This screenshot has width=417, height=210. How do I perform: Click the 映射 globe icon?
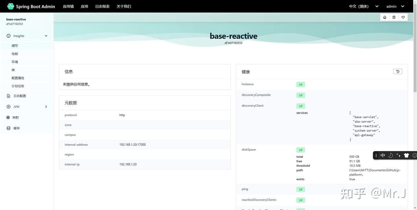8,117
